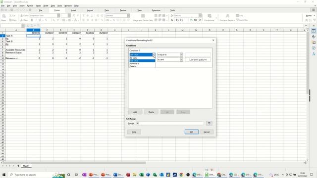Open the number format 'General' dropdown
Screen dimensions: 317x178
pyautogui.click(x=129, y=15)
